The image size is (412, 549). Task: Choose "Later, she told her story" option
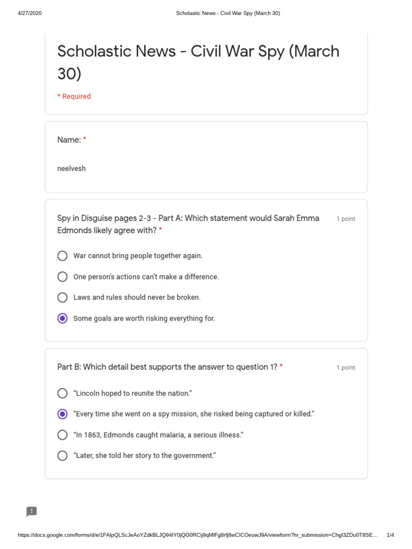pos(63,456)
